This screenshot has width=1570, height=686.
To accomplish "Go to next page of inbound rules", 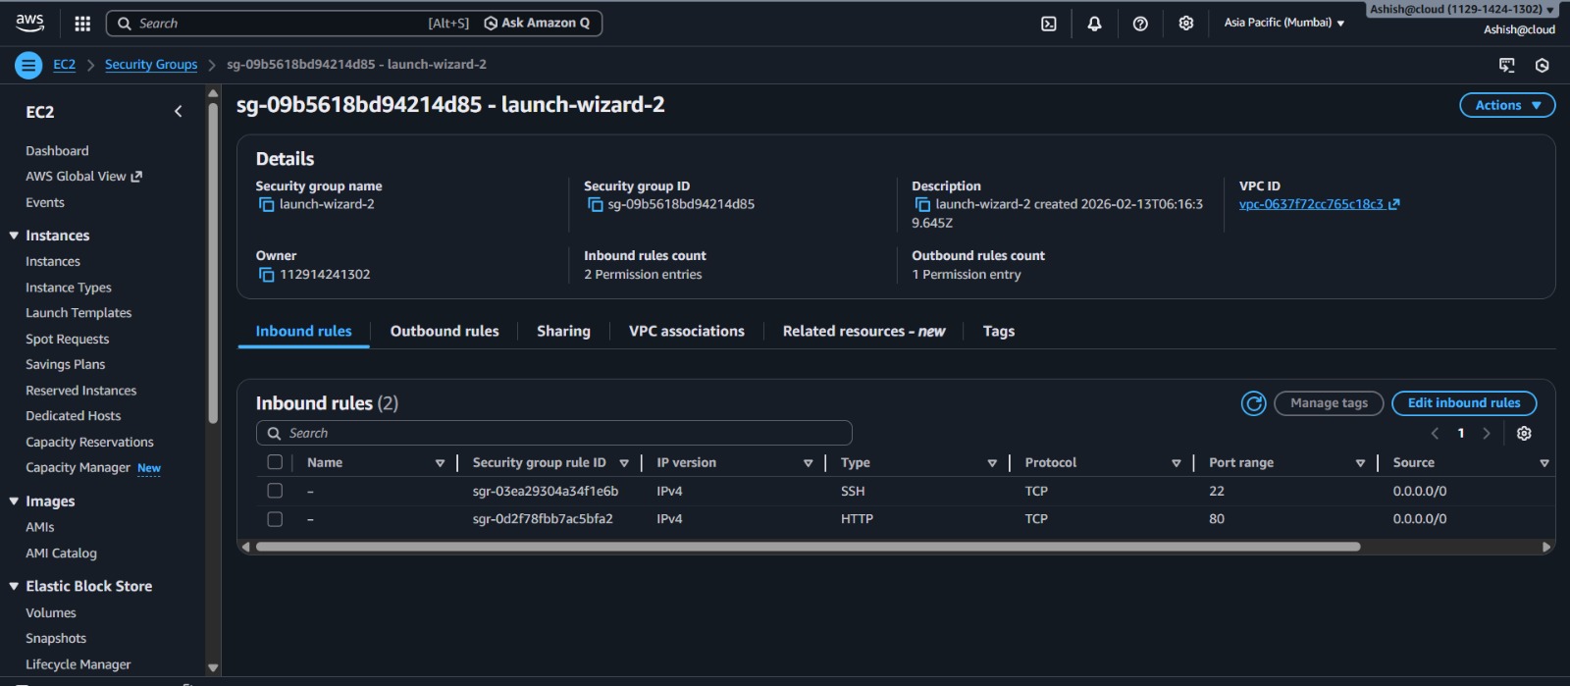I will 1487,434.
